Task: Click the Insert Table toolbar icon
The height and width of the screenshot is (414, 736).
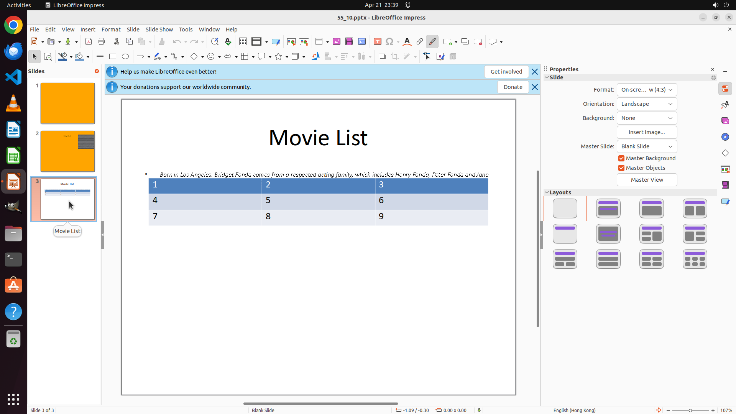Action: (319, 42)
